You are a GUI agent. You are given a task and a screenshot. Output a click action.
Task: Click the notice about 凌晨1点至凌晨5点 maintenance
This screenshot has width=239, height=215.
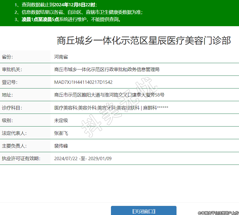(x=71, y=19)
